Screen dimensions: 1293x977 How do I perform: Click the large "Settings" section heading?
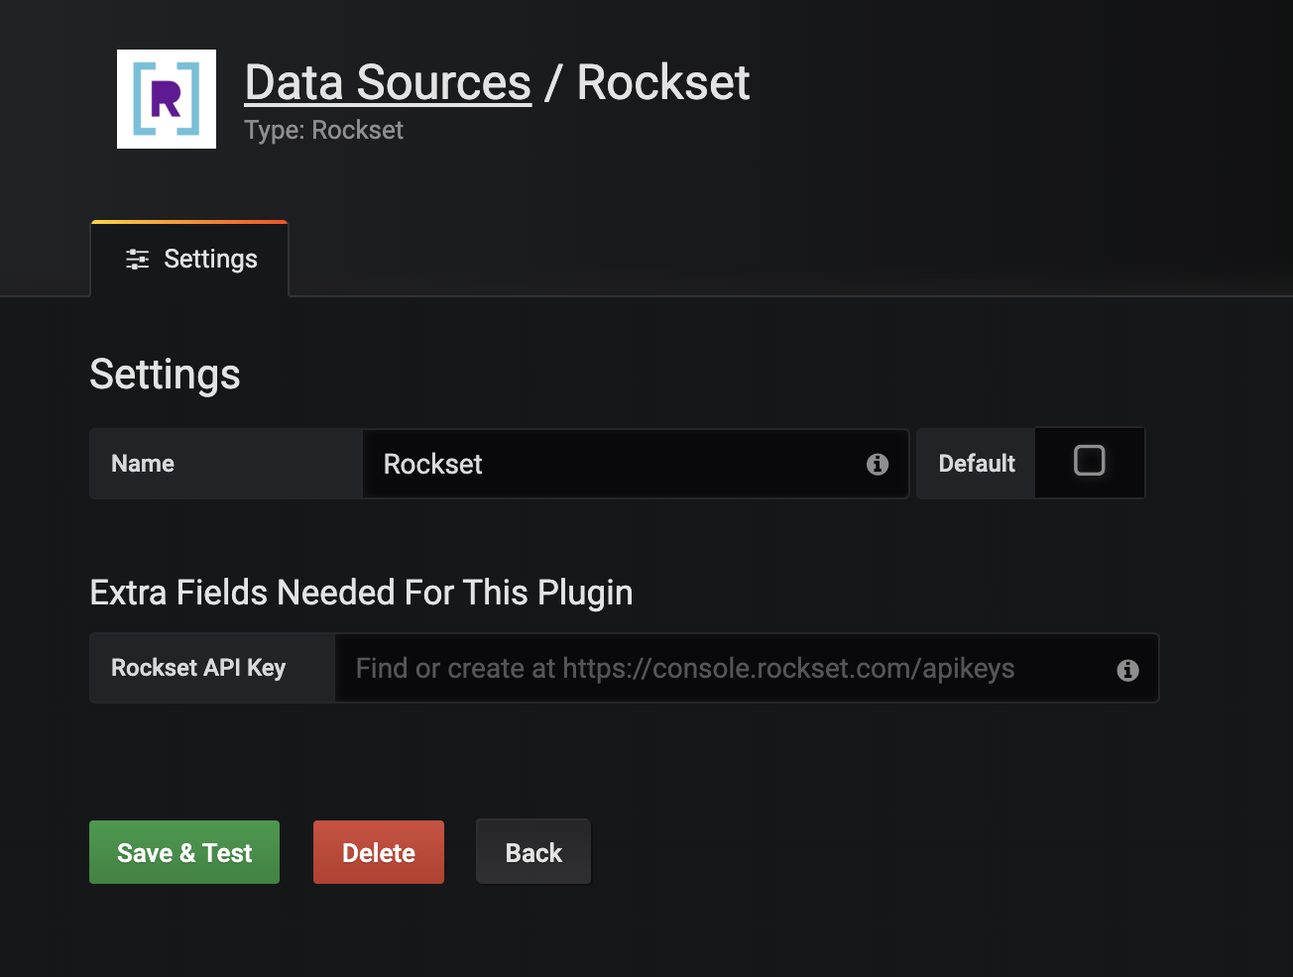tap(165, 375)
